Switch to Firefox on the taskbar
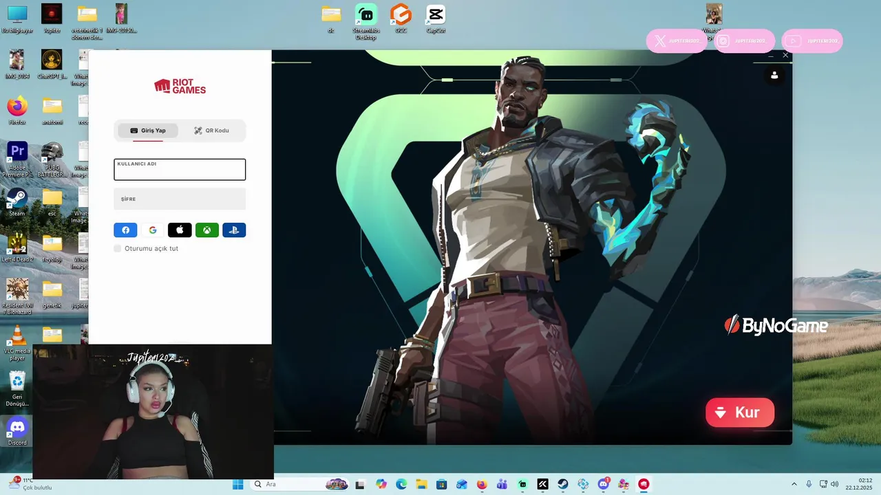The height and width of the screenshot is (495, 881). click(482, 484)
